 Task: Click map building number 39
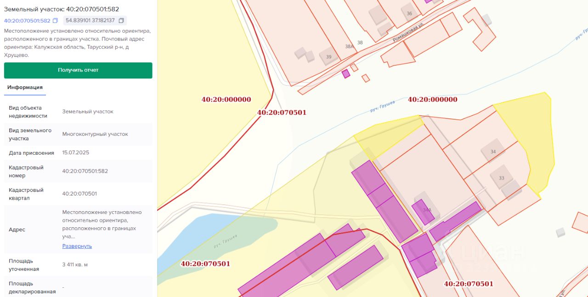(328, 57)
